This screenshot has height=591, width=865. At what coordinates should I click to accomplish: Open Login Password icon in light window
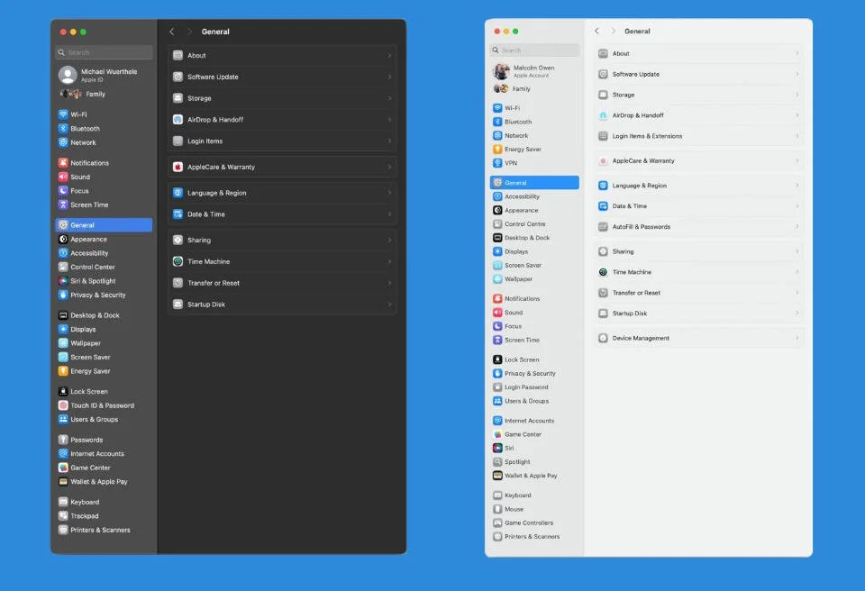click(497, 386)
